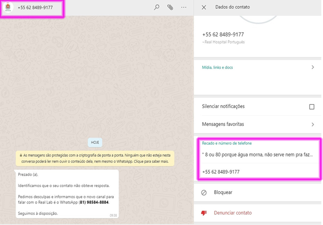Click the Silenciar notificações label

(x=223, y=106)
